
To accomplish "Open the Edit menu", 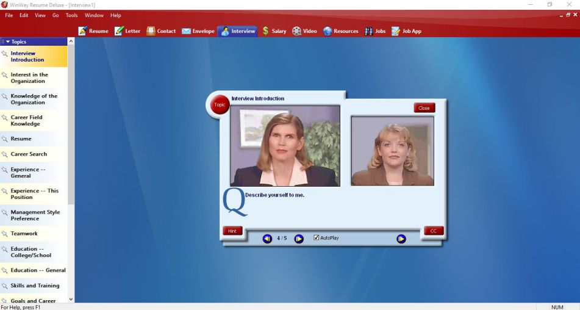I will (24, 15).
